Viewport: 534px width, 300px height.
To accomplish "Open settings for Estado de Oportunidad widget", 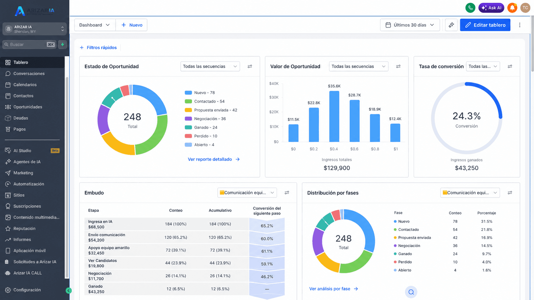I will point(250,66).
